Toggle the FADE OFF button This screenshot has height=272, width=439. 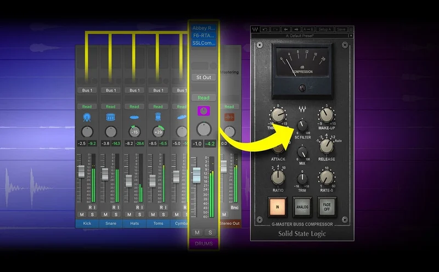pyautogui.click(x=327, y=207)
